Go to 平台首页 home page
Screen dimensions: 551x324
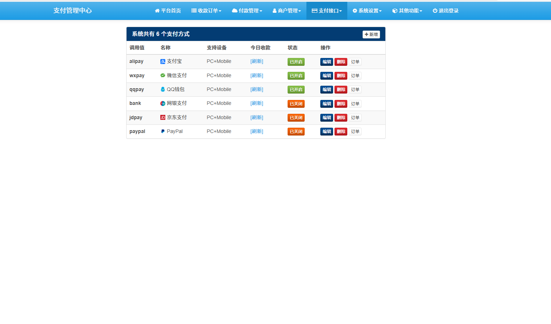pyautogui.click(x=168, y=11)
